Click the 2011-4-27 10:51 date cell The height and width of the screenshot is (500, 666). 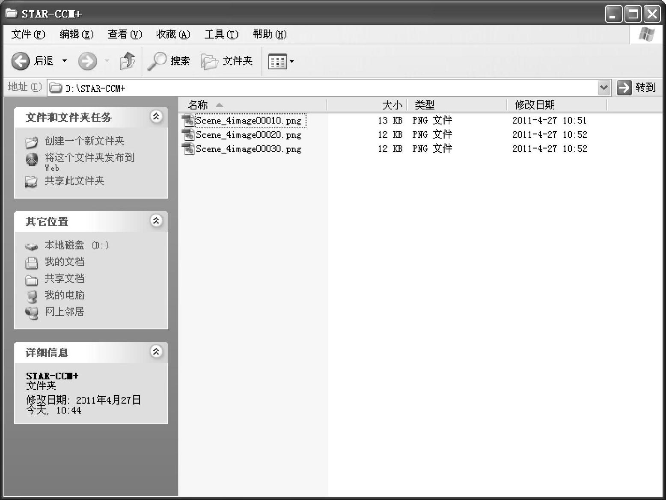click(x=549, y=121)
